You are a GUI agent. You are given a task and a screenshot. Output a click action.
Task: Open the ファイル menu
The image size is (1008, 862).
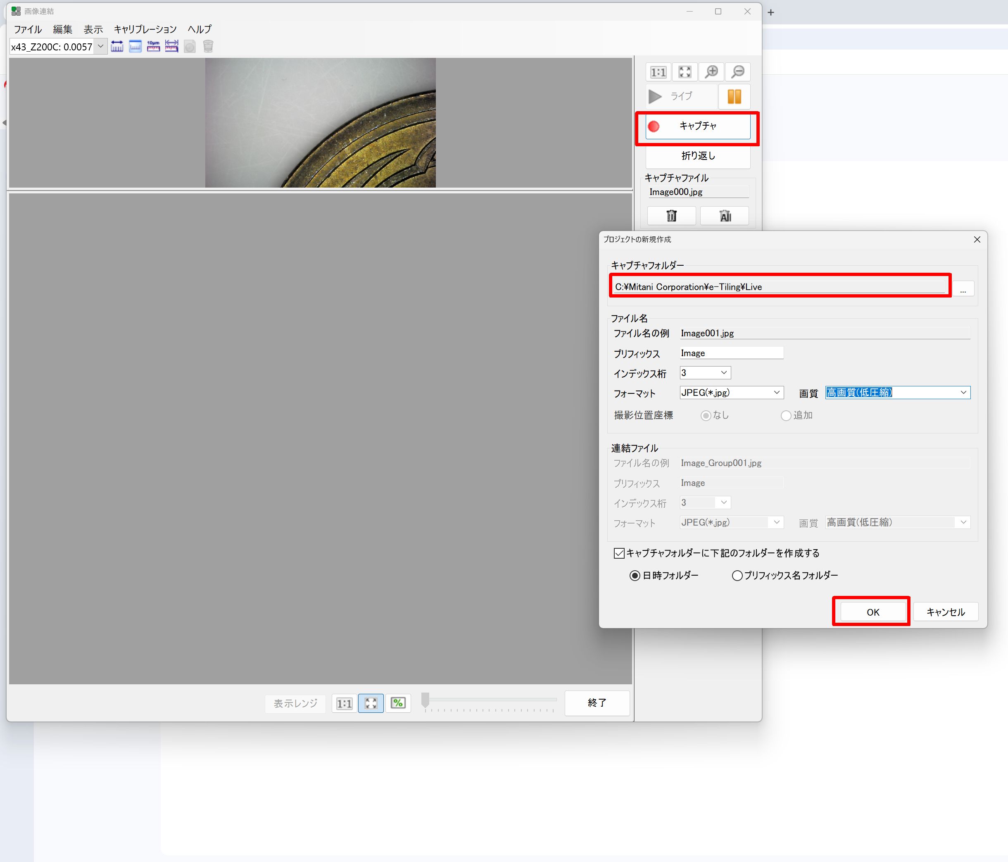click(x=28, y=29)
